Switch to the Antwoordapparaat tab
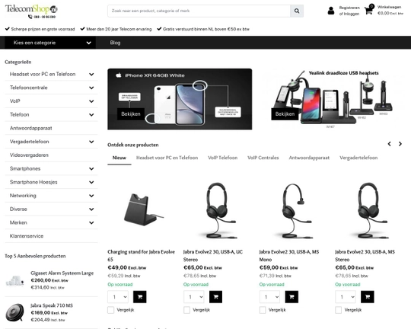Screen dimensions: 411x329 coord(309,158)
